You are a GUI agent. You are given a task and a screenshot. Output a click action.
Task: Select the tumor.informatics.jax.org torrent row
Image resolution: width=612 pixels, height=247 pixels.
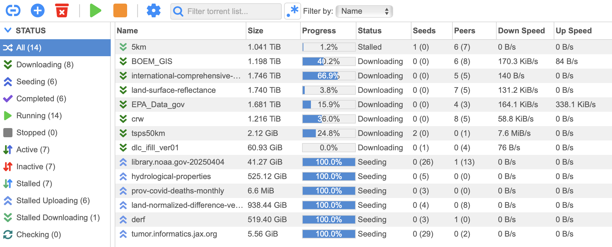click(364, 234)
